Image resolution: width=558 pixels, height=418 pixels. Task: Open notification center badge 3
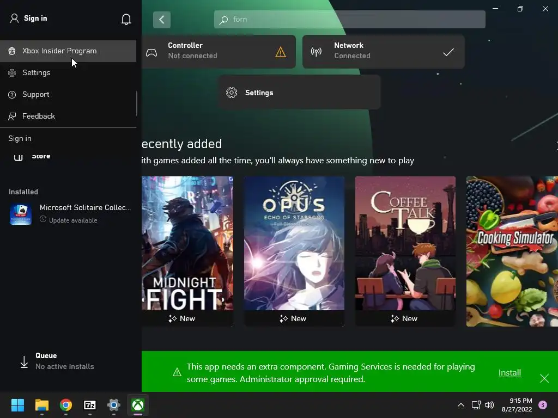point(543,405)
